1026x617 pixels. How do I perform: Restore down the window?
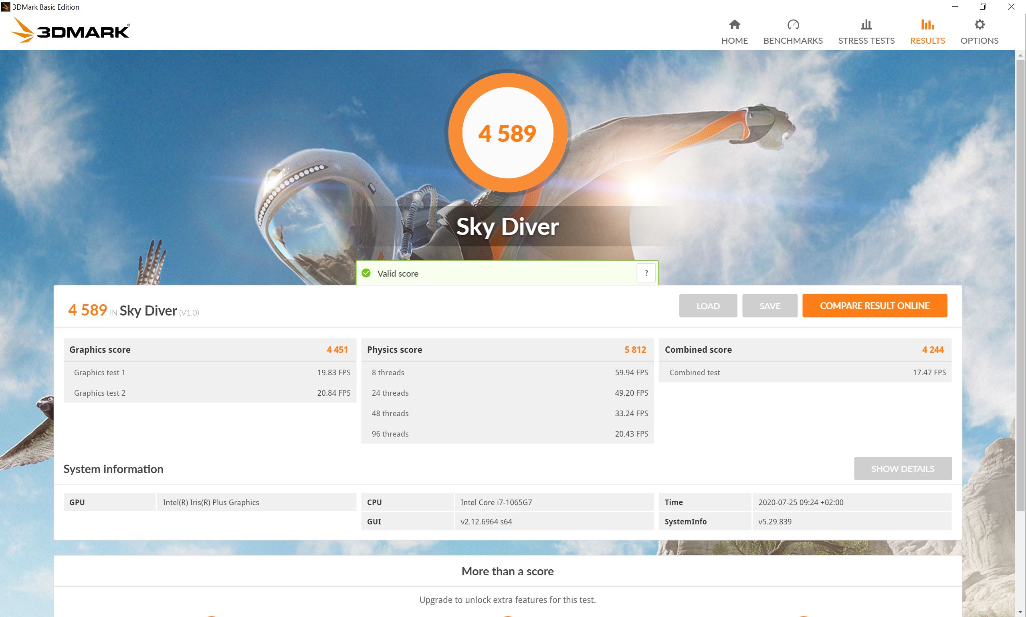pos(983,7)
